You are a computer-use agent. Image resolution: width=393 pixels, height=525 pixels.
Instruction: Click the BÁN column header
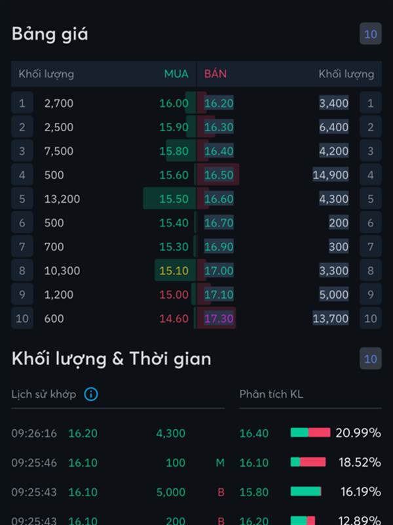[215, 73]
